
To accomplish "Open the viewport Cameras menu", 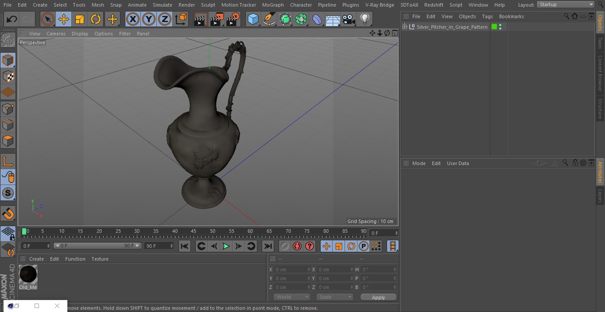I will (56, 34).
